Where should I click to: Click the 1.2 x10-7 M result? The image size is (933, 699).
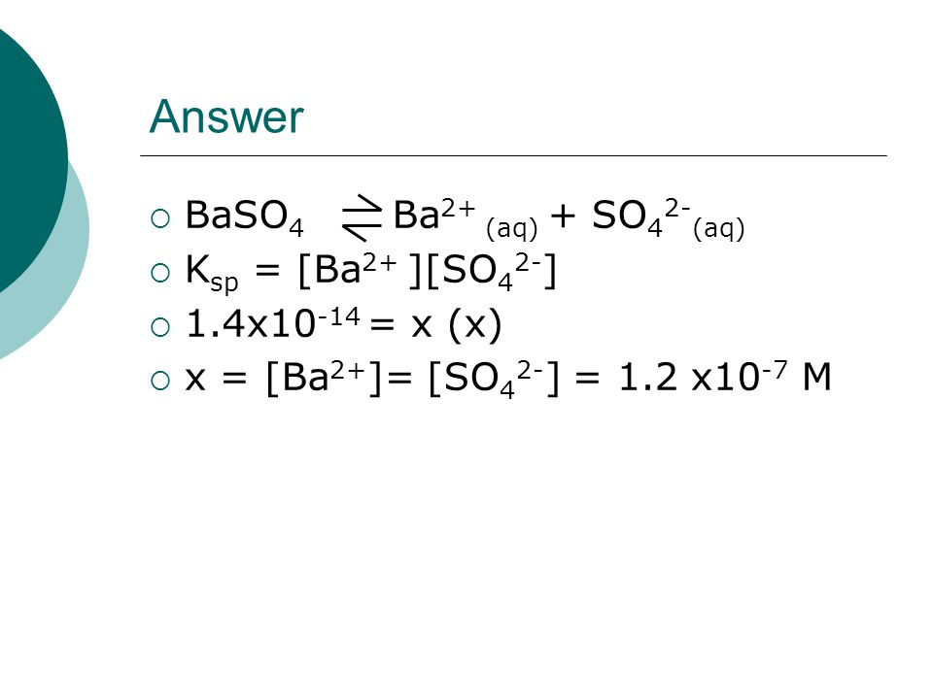pos(725,377)
